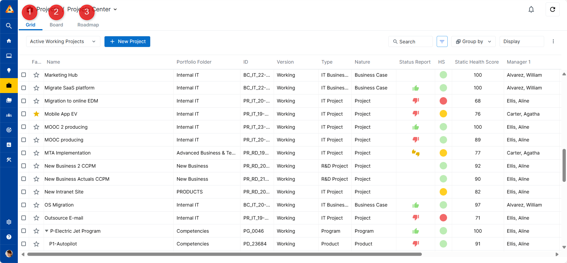This screenshot has height=263, width=567.
Task: Open settings gear in sidebar
Action: point(9,222)
